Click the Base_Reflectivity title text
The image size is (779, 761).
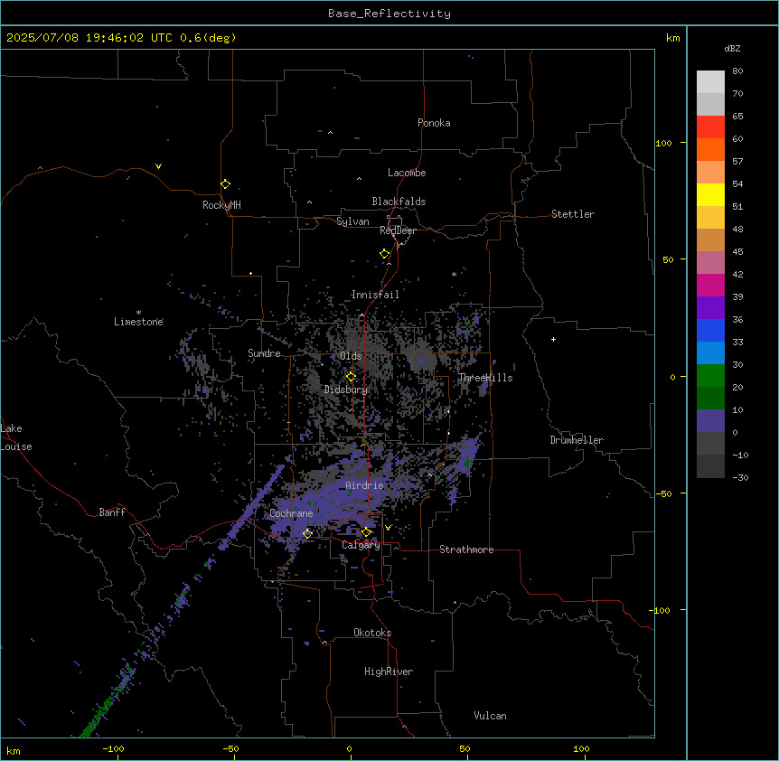pos(389,14)
